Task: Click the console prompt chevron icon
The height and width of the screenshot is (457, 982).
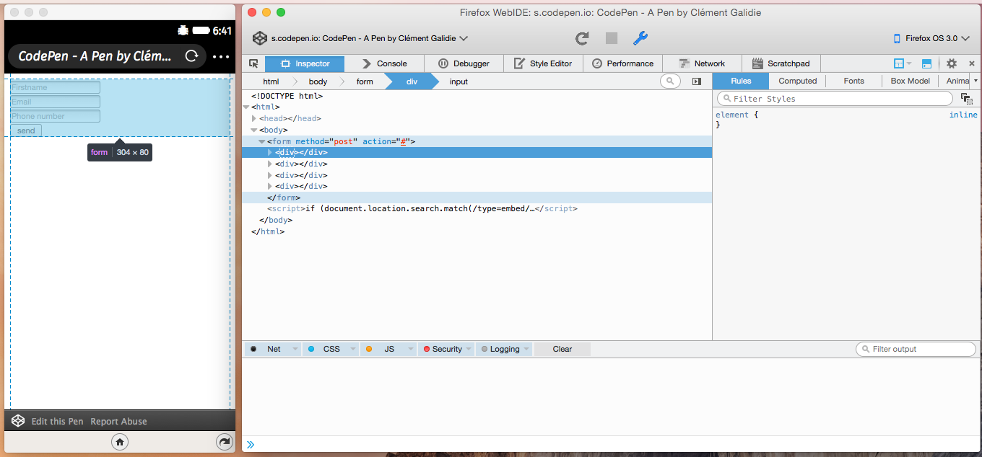Action: point(251,445)
